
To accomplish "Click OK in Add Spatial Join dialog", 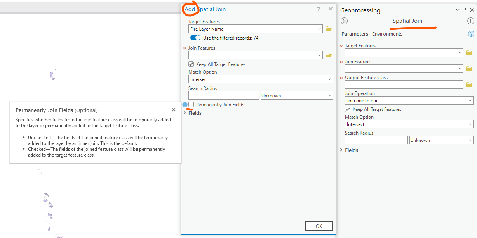I will (319, 226).
